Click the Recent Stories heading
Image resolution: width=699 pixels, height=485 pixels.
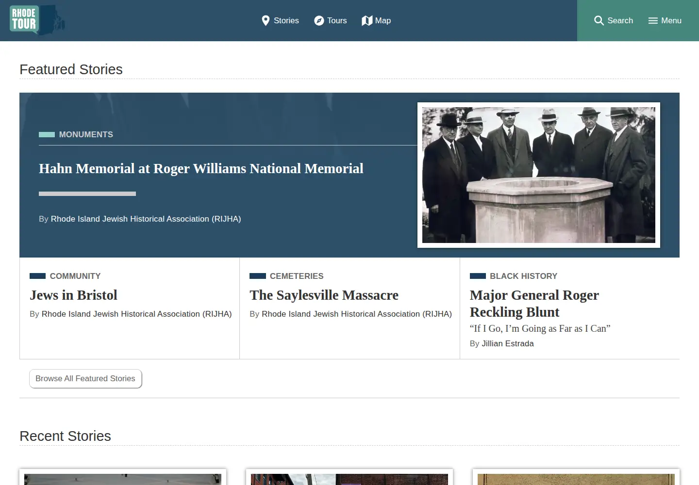point(65,436)
